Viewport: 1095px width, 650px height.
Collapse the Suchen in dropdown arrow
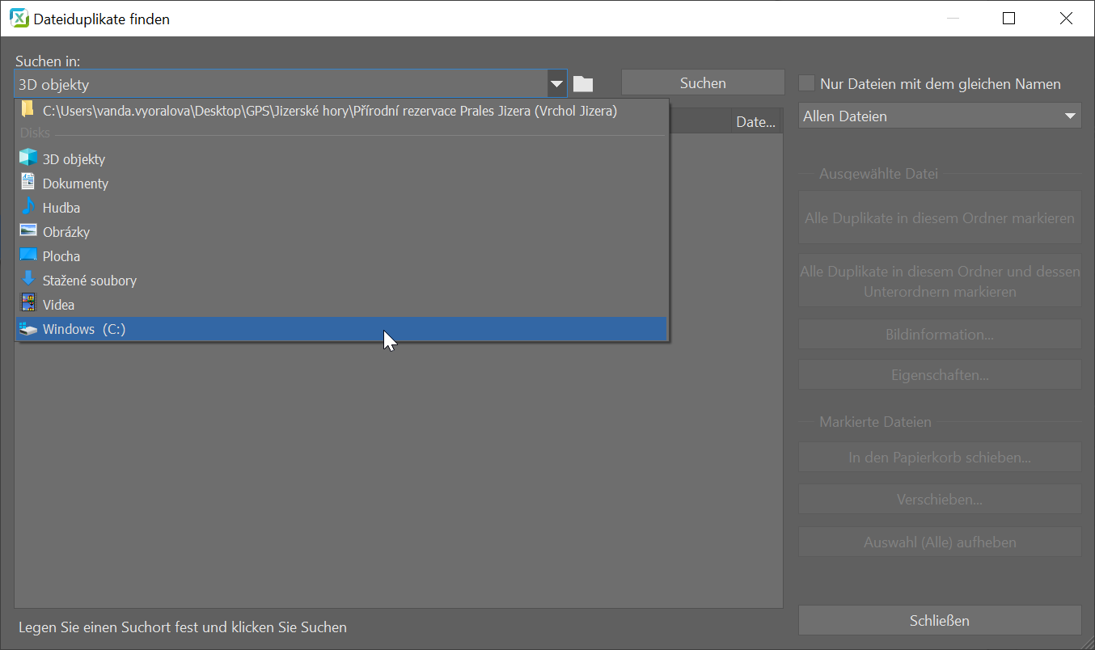coord(556,84)
